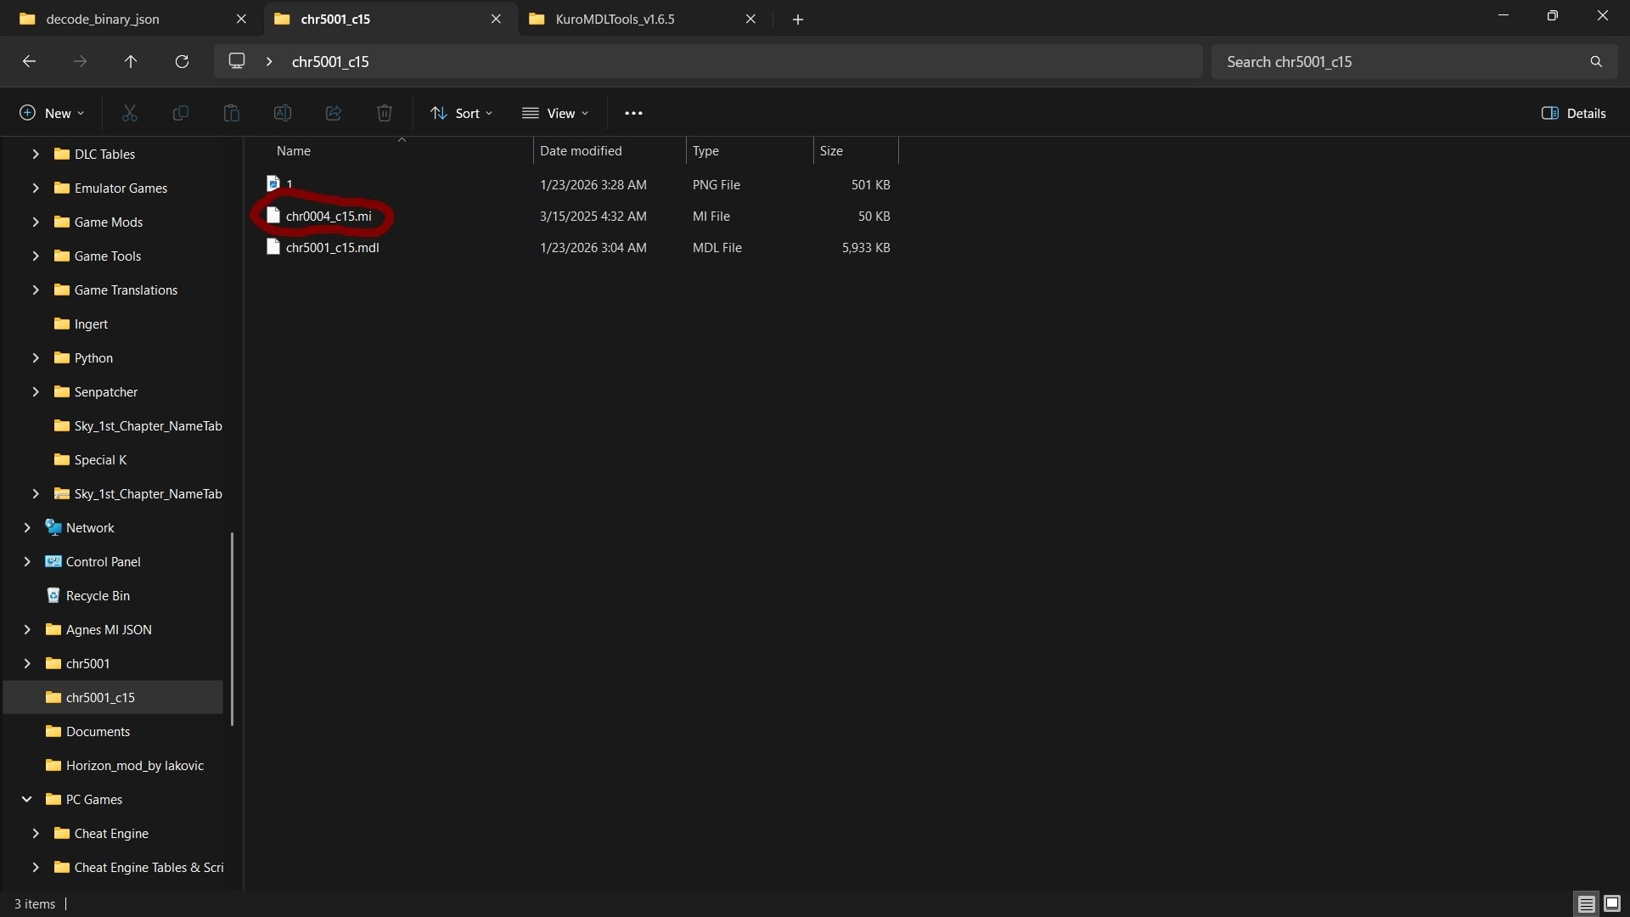
Task: Click the Rename icon in toolbar
Action: [283, 113]
